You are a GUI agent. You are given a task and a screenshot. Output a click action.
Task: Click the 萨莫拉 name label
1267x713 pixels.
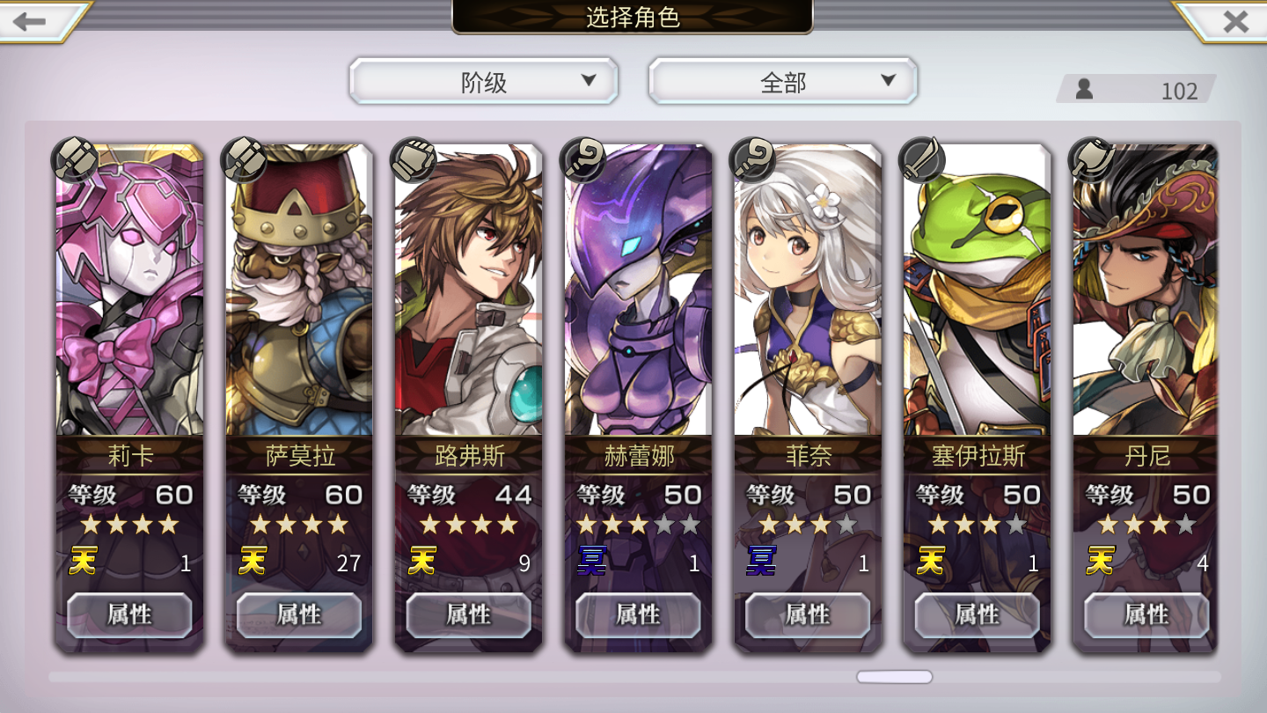pyautogui.click(x=300, y=456)
